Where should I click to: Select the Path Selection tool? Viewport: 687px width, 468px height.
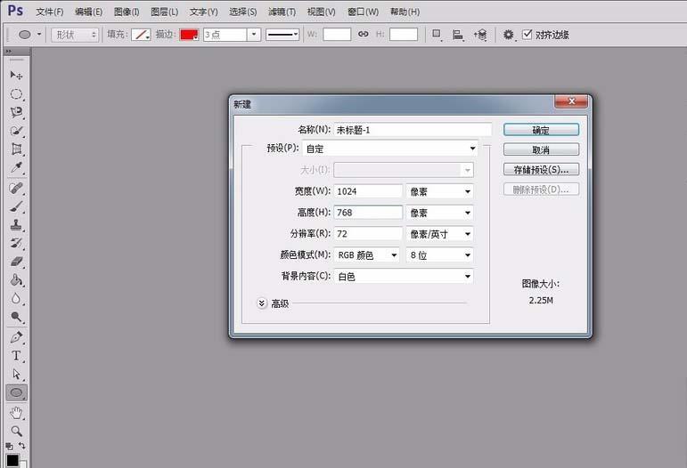tap(16, 374)
